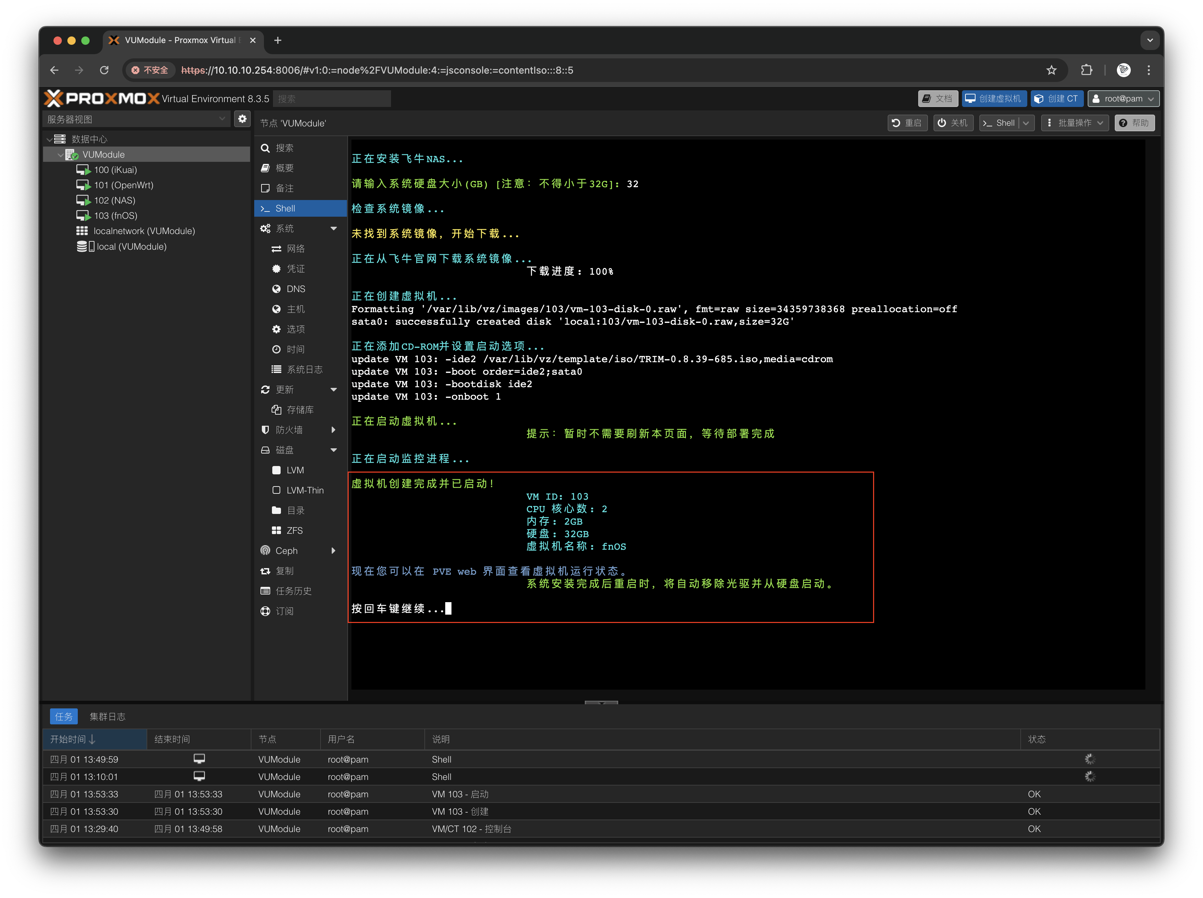Open the browser extensions puzzle icon
Image resolution: width=1203 pixels, height=898 pixels.
(x=1086, y=70)
